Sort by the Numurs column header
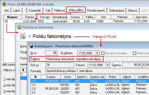149x95 pixels. [13, 17]
